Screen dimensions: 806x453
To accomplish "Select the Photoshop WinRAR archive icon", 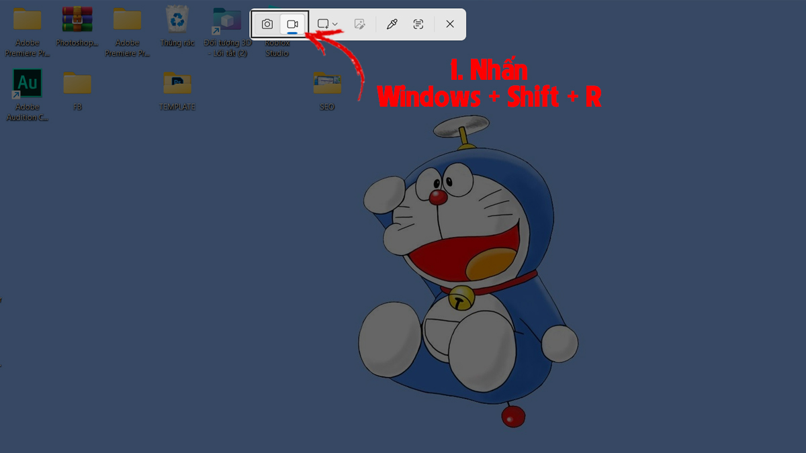I will pos(77,19).
